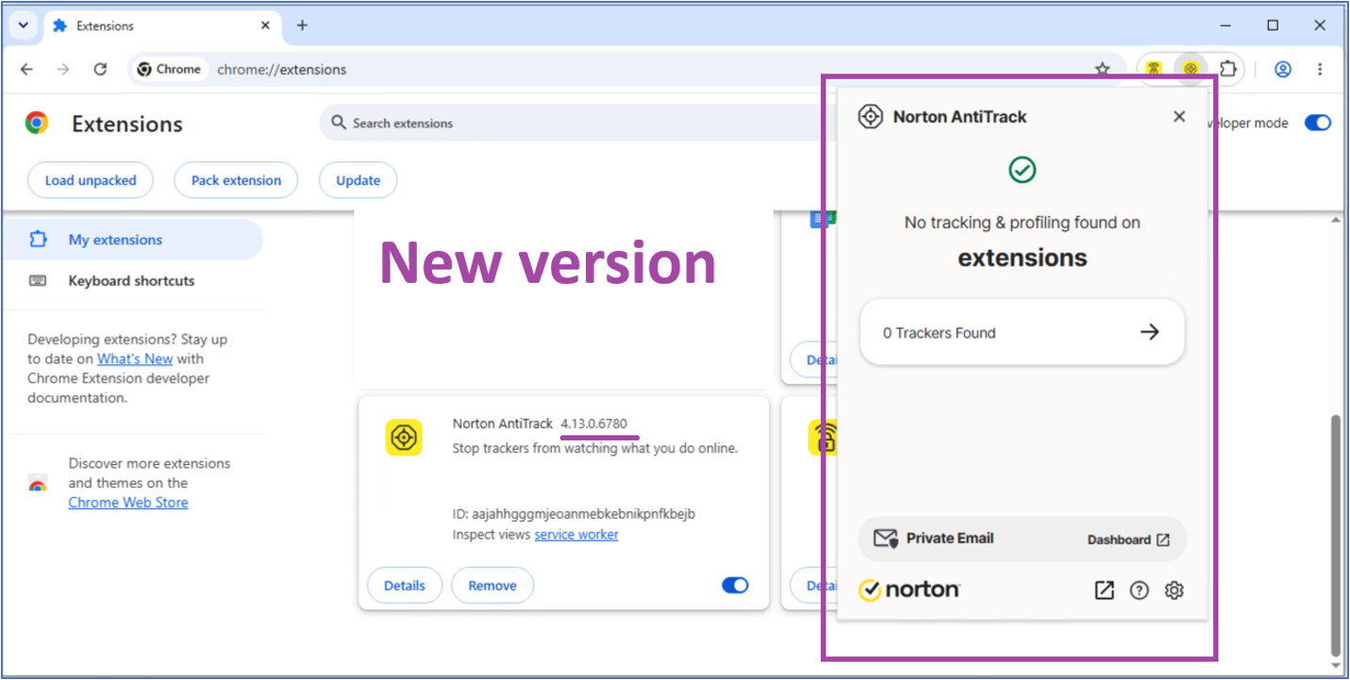Open the tab search dropdown arrow

click(x=24, y=25)
